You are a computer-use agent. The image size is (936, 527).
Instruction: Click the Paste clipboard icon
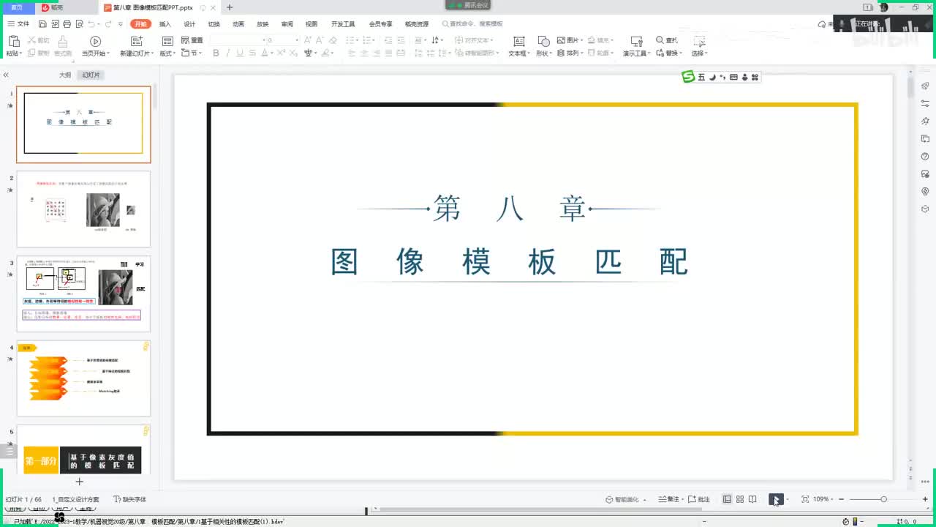[x=12, y=42]
